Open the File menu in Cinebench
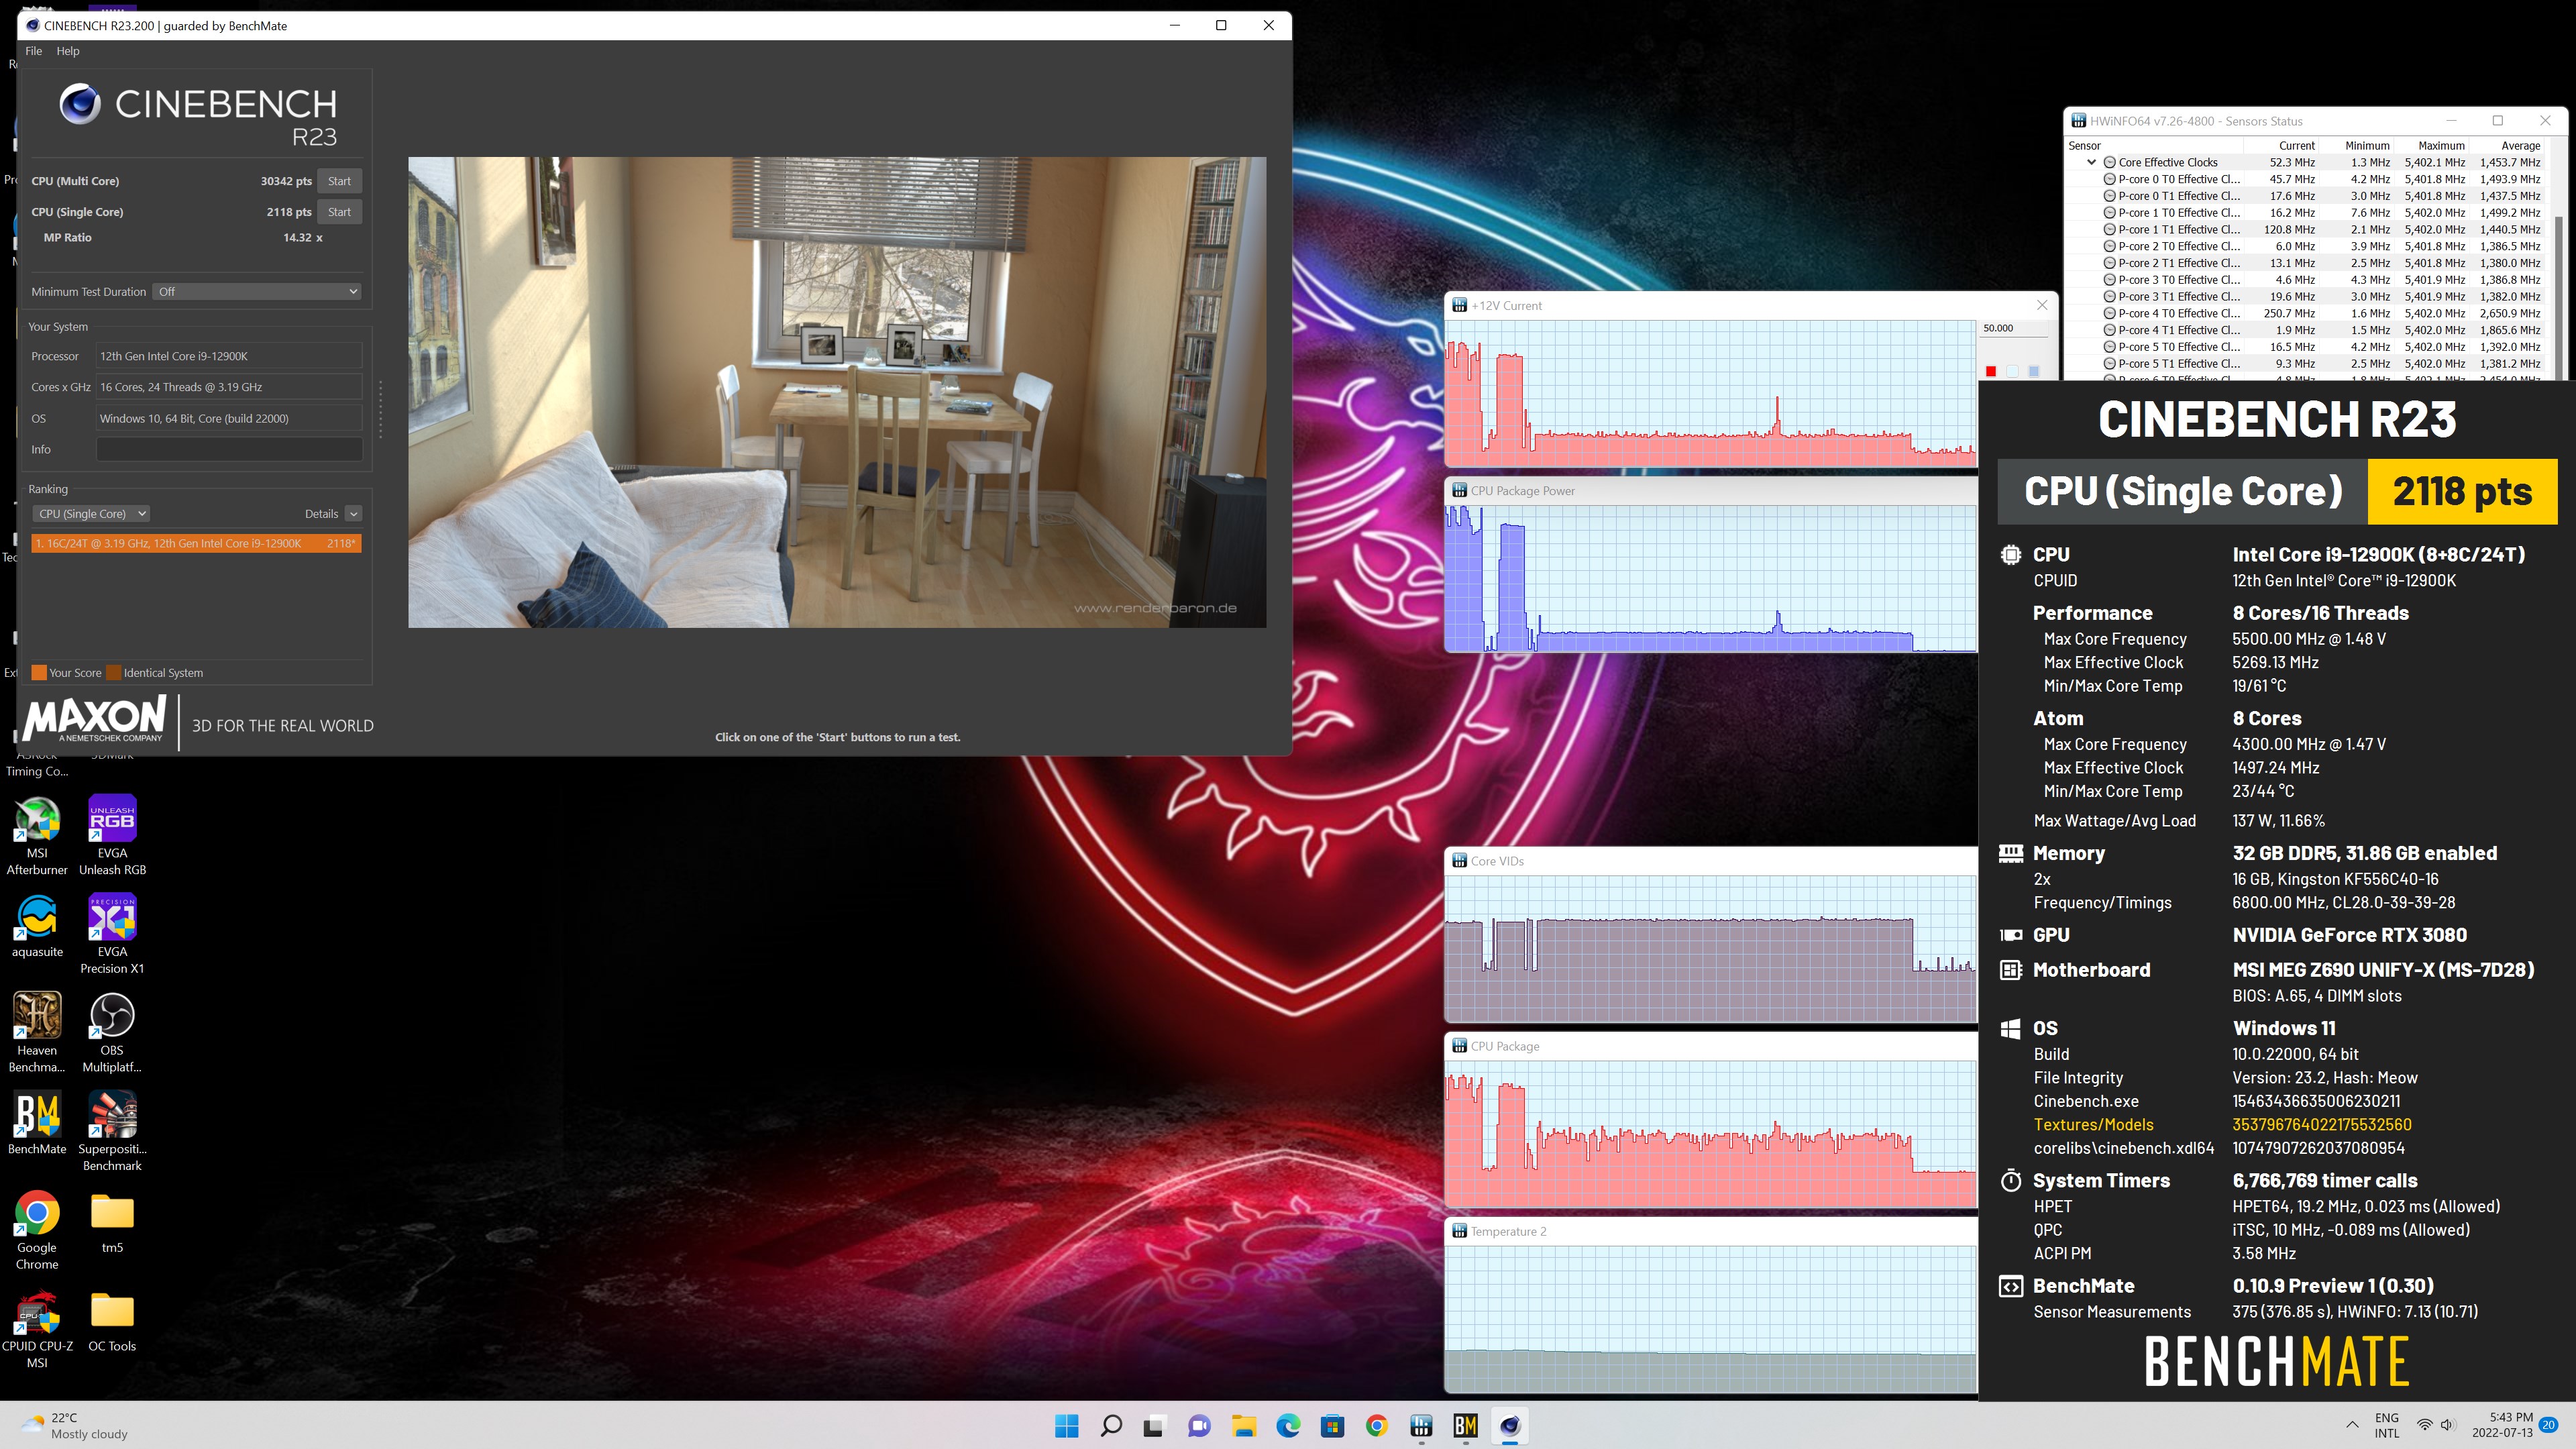 point(33,51)
